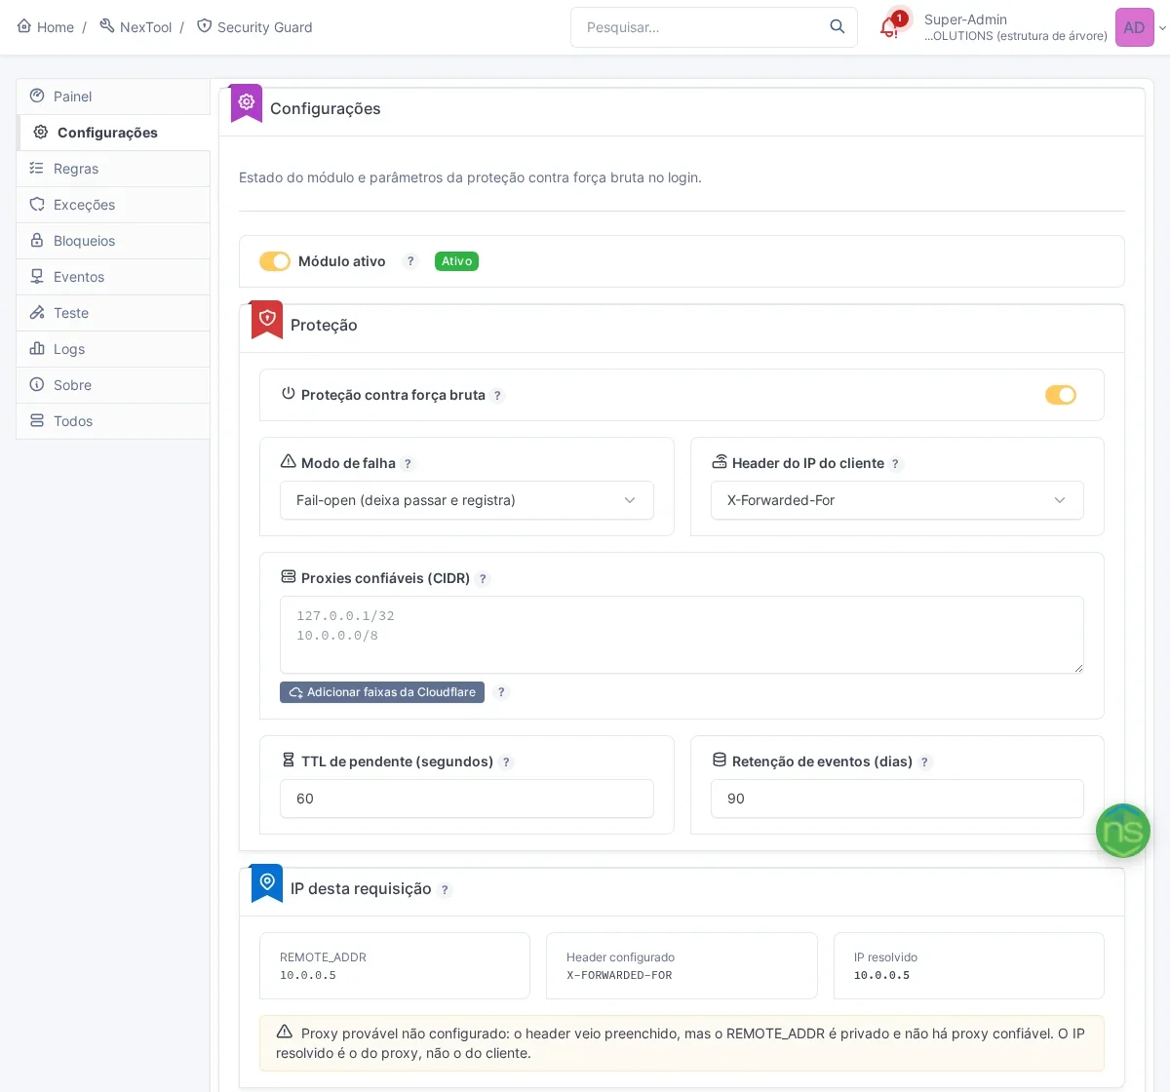Click the IP resolvido value 10.0.0.5
1170x1092 pixels.
coord(881,975)
